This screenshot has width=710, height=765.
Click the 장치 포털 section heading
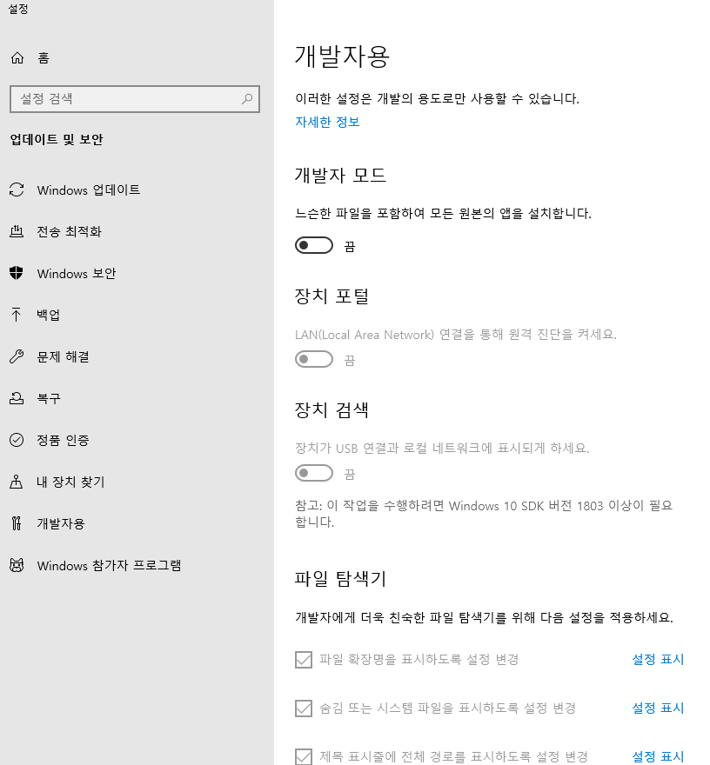tap(332, 296)
